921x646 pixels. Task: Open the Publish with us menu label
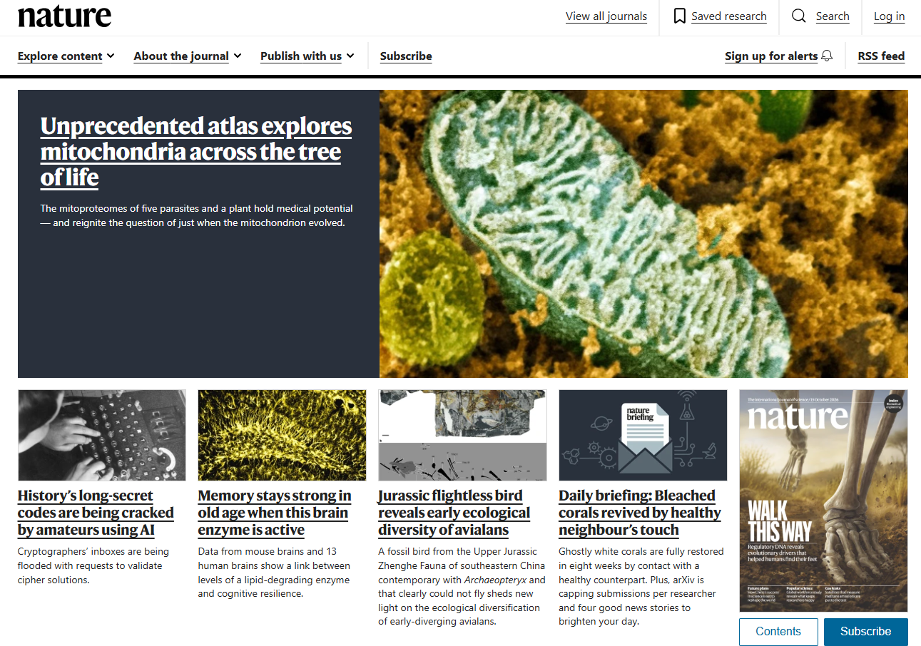pos(301,56)
